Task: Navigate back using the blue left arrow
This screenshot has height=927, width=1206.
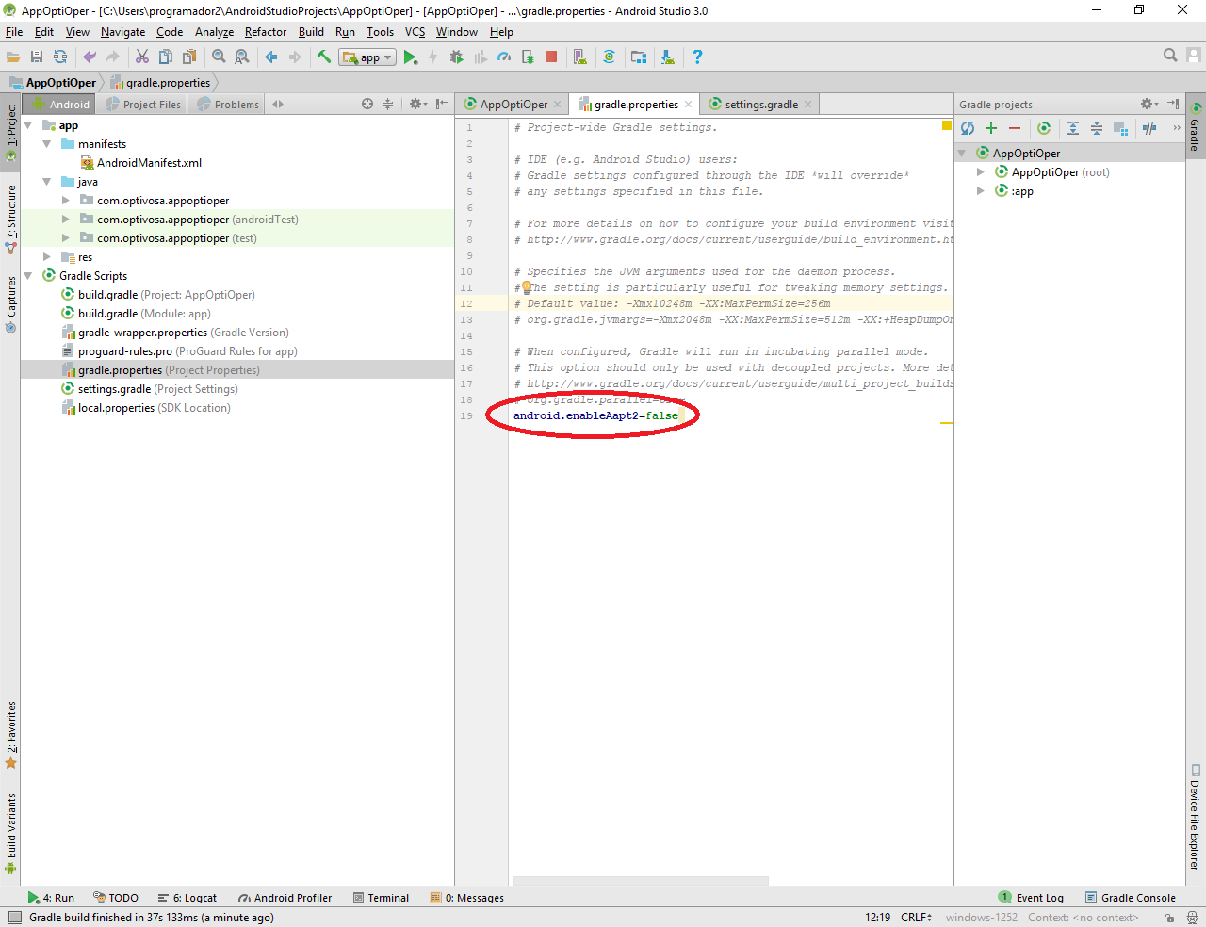Action: click(x=271, y=57)
